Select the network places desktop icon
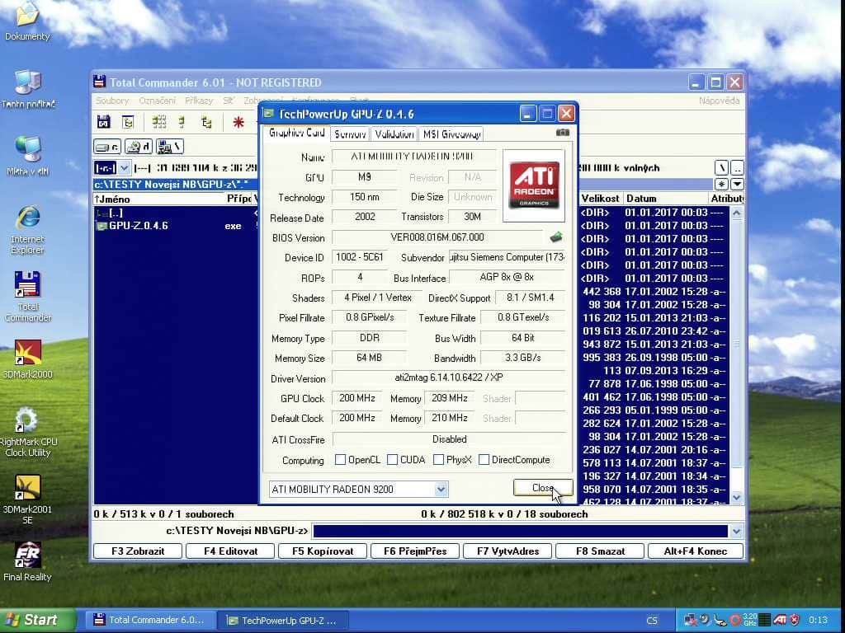 tap(28, 156)
